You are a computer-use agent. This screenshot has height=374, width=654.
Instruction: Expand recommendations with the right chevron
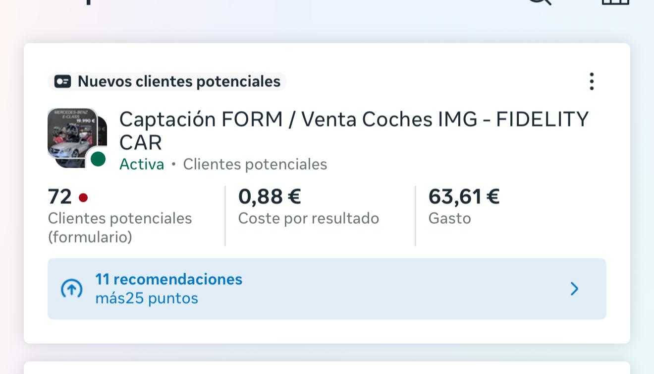click(x=574, y=289)
